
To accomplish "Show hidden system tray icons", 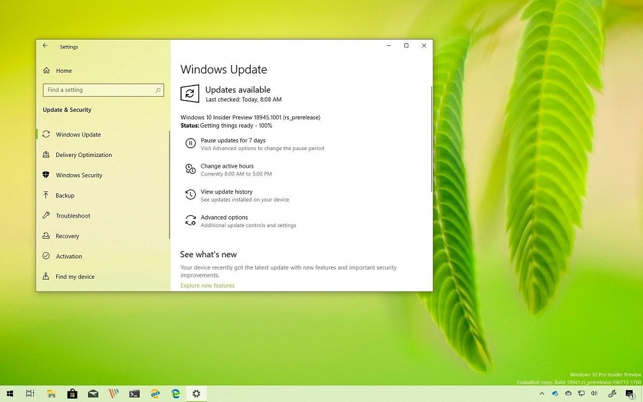I will click(x=542, y=394).
